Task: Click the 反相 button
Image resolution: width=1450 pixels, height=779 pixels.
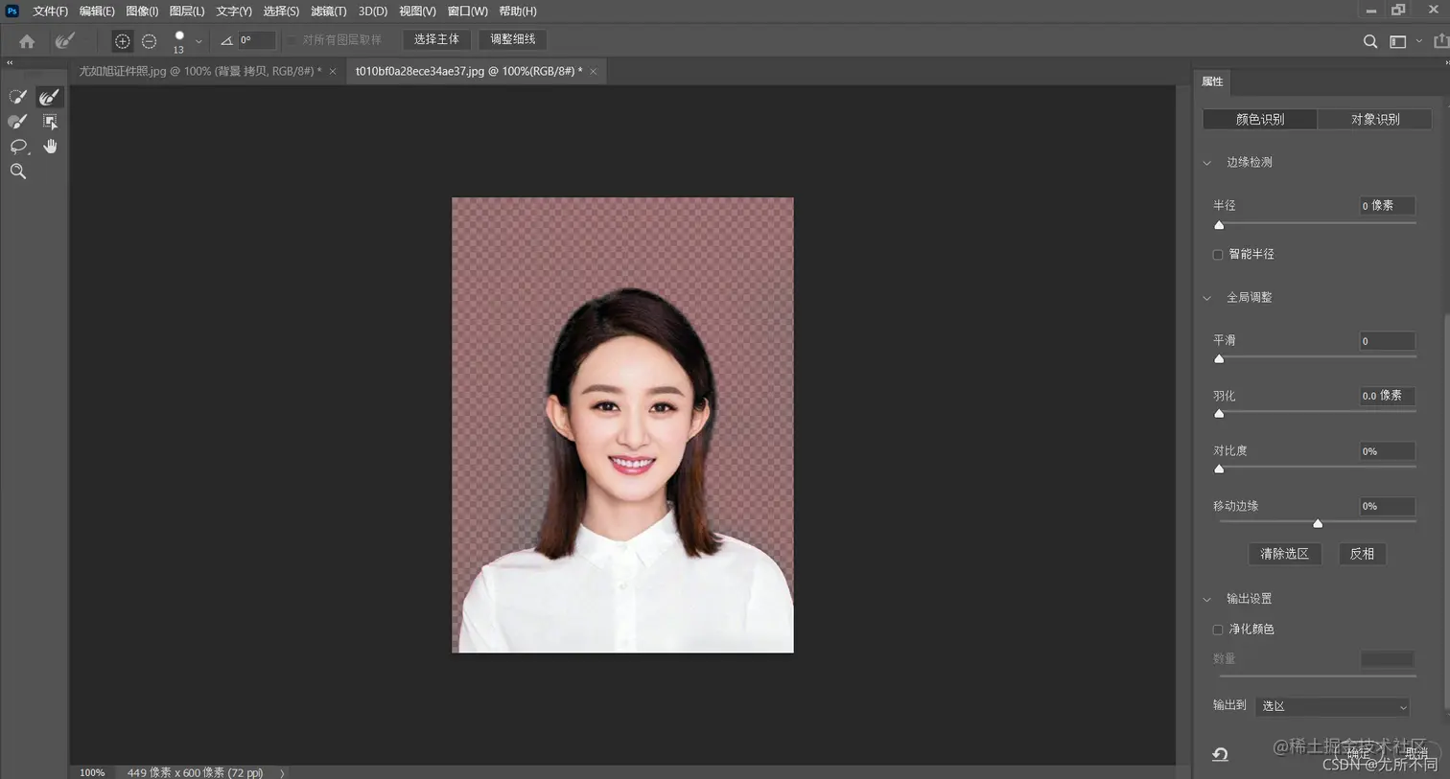Action: click(x=1361, y=553)
